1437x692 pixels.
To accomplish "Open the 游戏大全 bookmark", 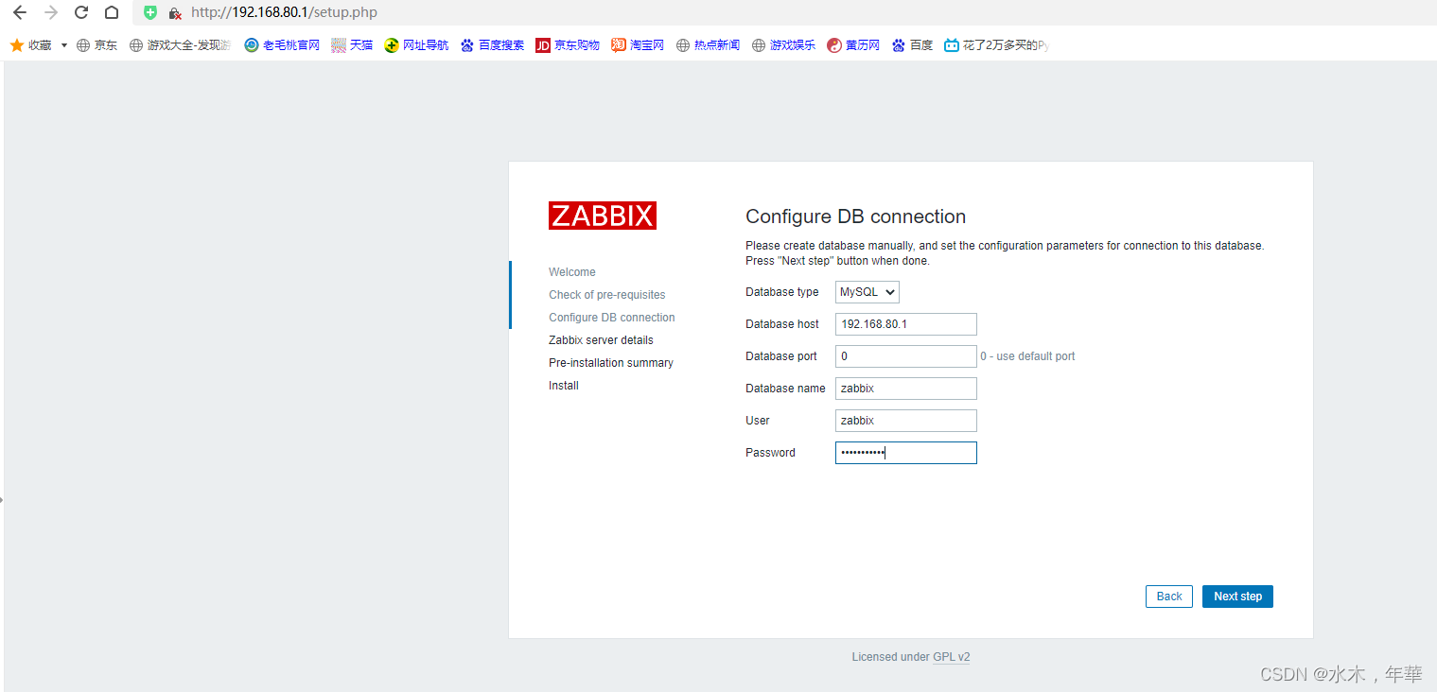I will [x=181, y=45].
